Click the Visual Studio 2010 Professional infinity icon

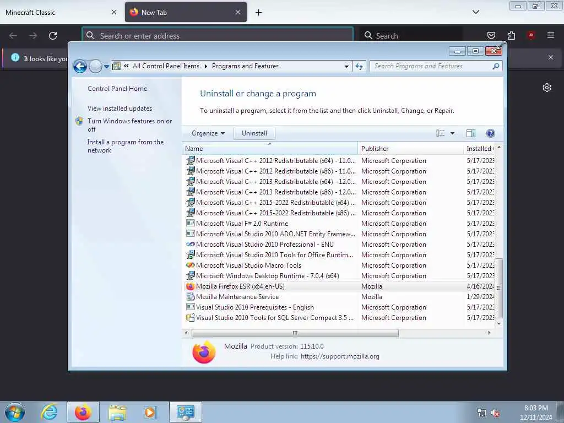click(190, 244)
